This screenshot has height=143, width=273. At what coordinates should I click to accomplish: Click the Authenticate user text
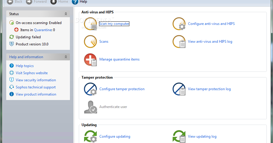(x=113, y=107)
